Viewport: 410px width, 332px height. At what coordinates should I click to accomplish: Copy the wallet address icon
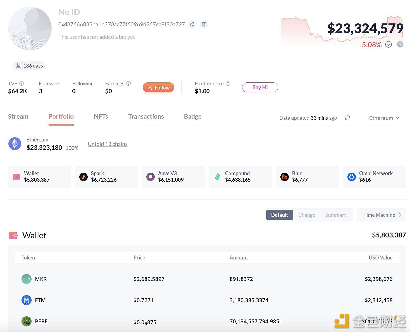pos(192,25)
